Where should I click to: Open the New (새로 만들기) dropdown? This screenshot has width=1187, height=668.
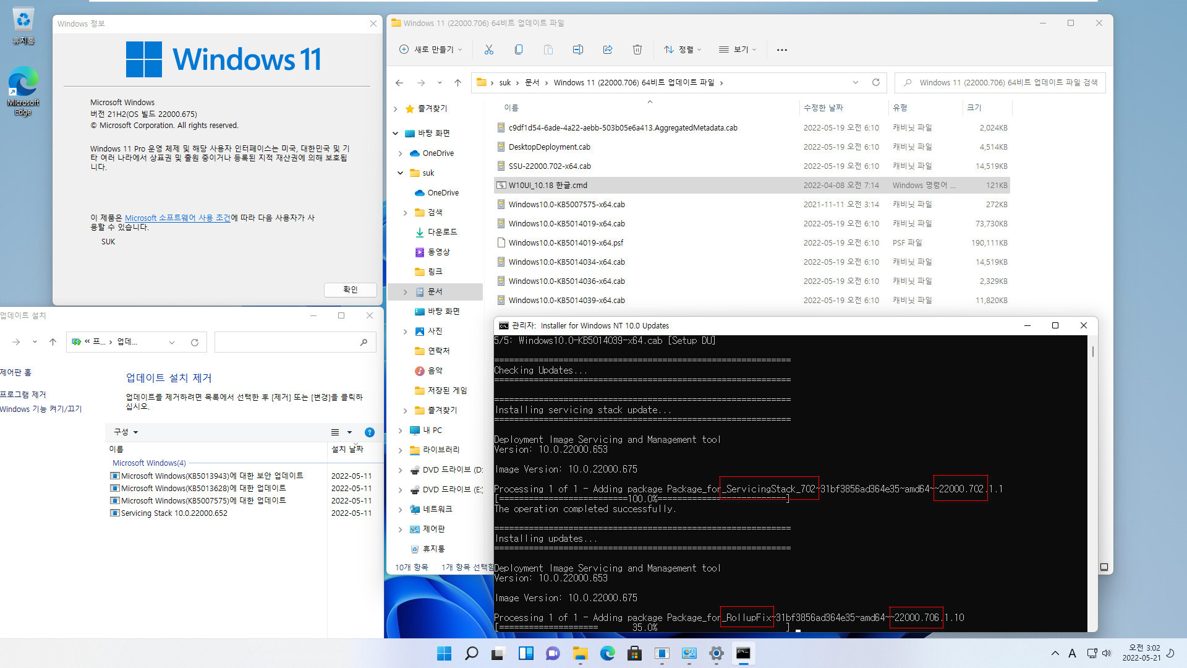click(431, 49)
